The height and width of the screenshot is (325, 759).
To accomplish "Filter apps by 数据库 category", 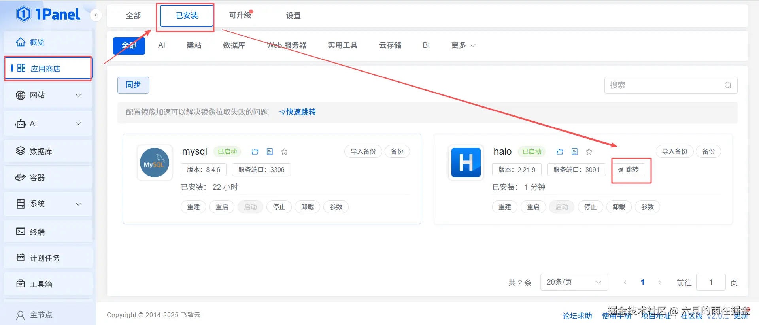I will click(234, 45).
